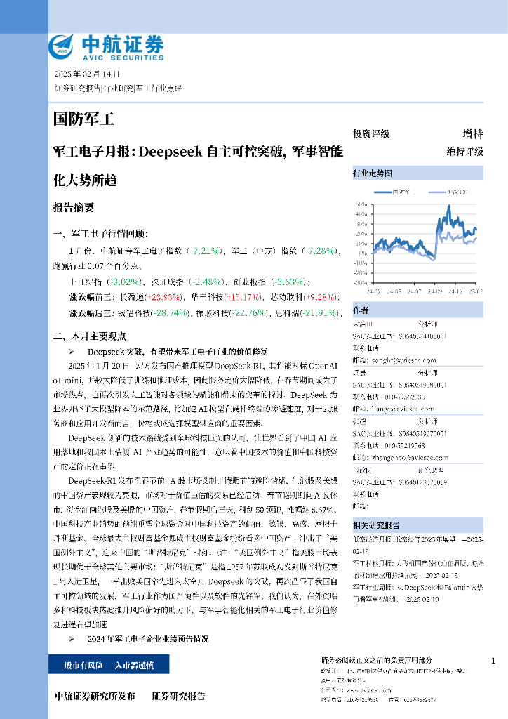508x719 pixels.
Task: Click the red '+13.17%' gain figure
Action: pyautogui.click(x=243, y=297)
